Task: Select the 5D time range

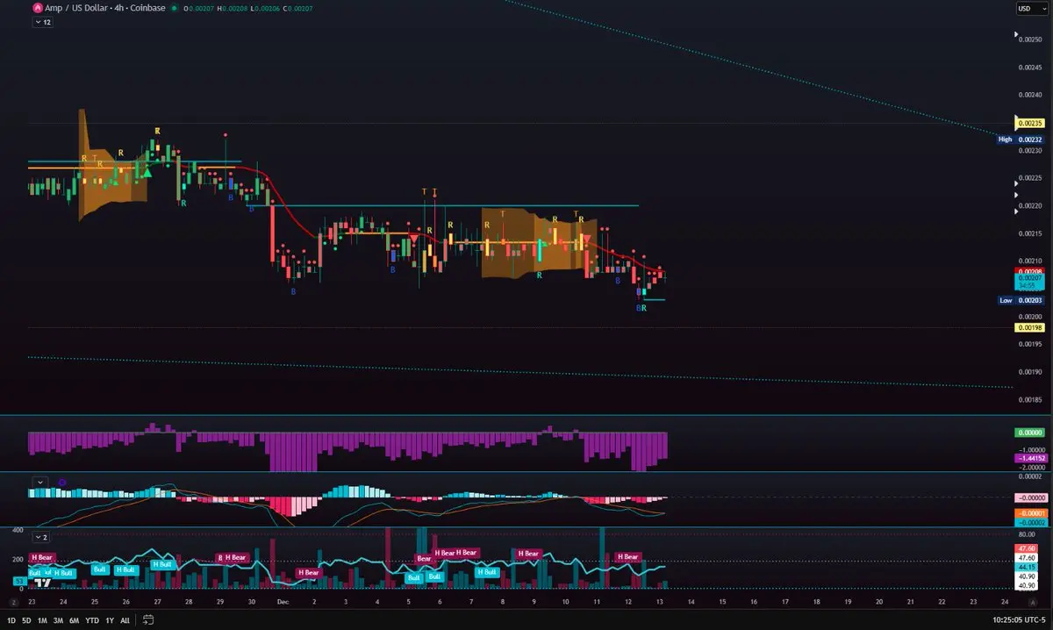Action: tap(26, 620)
